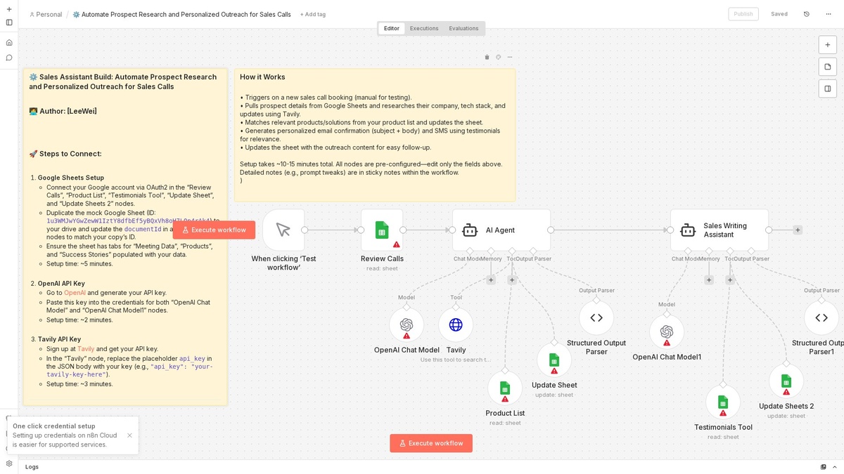The width and height of the screenshot is (844, 474).
Task: Select the Structured Output Parser node
Action: coord(596,317)
